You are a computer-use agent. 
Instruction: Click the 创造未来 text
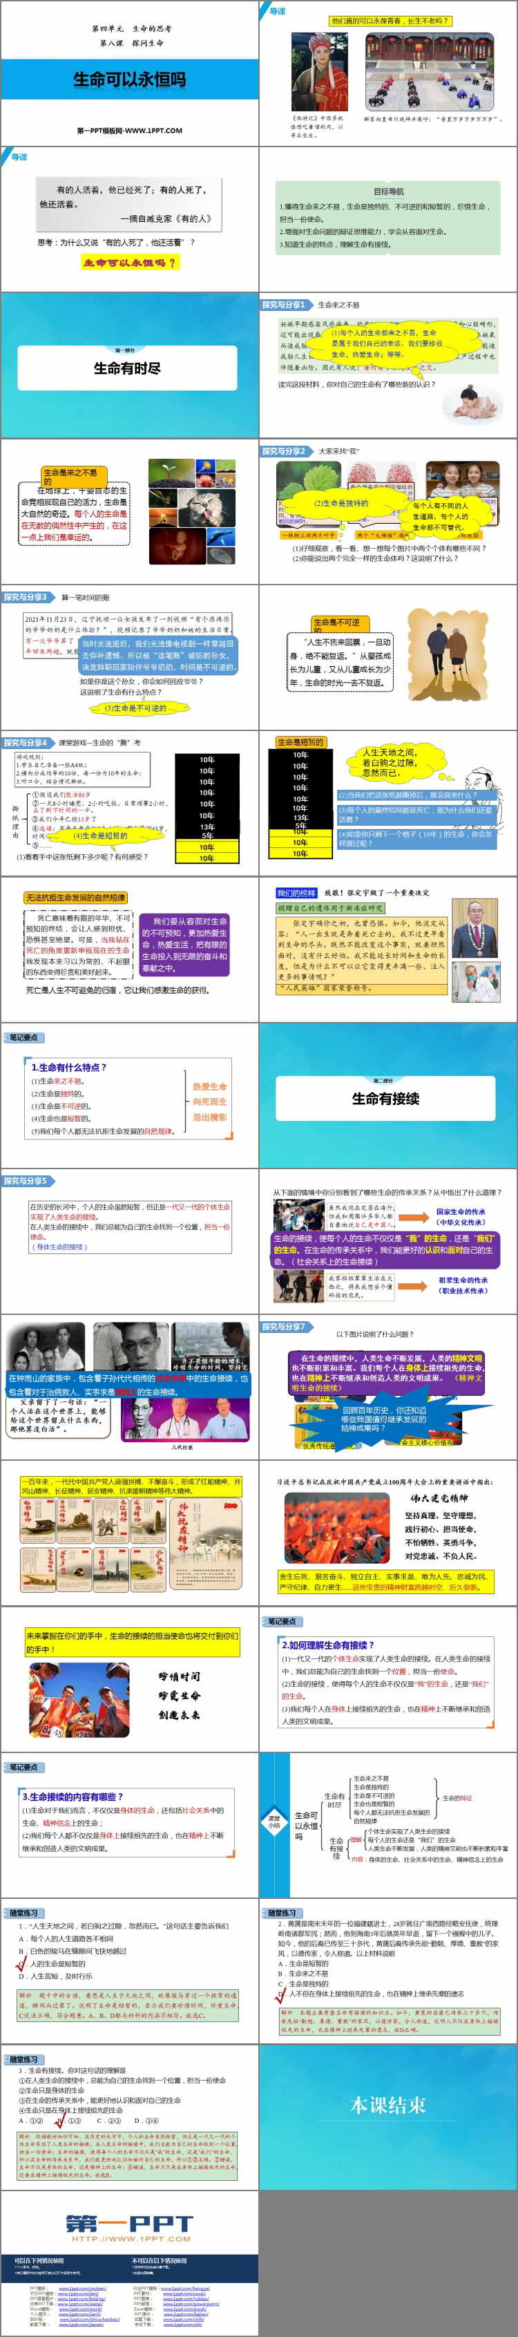179,1714
